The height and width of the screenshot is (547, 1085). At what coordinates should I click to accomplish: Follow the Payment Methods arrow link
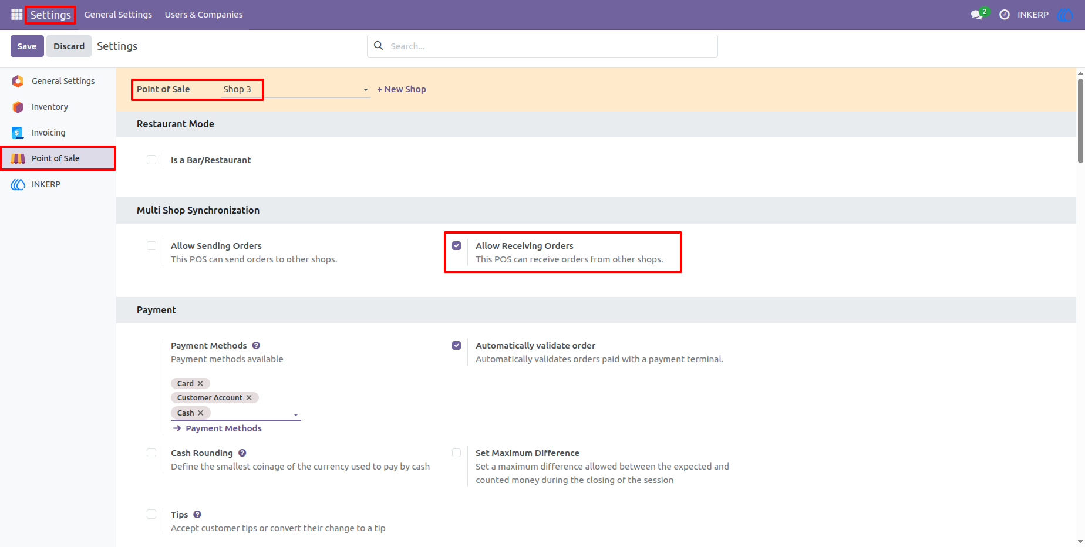pyautogui.click(x=218, y=428)
